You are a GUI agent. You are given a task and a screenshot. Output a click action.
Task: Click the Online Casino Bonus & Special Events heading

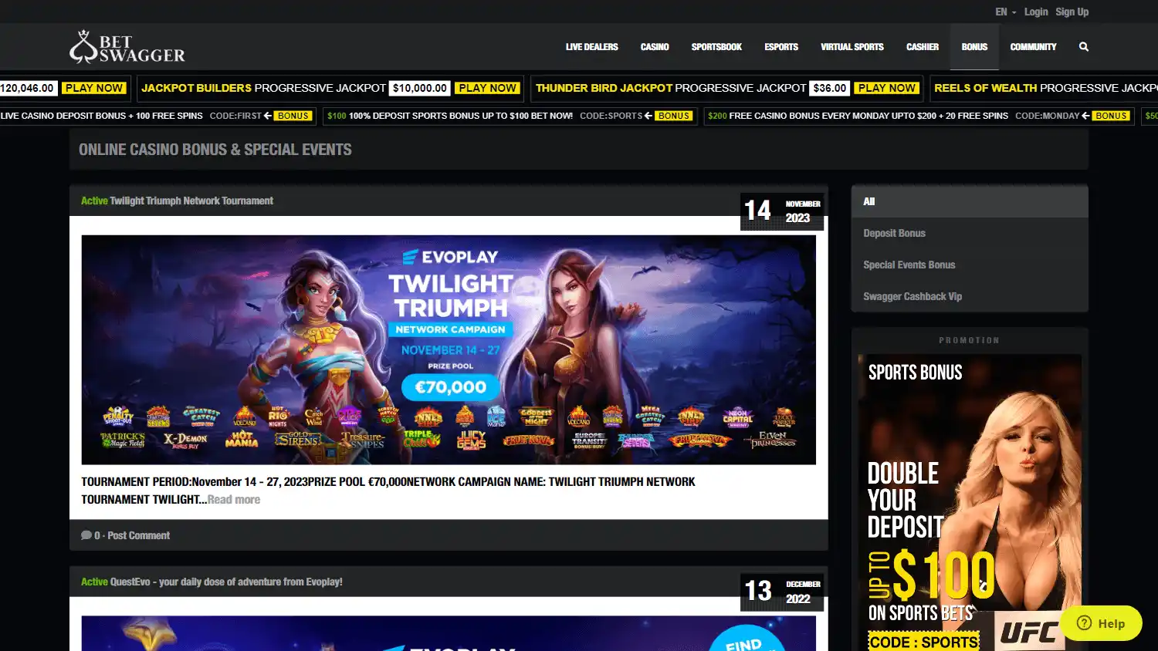coord(215,150)
